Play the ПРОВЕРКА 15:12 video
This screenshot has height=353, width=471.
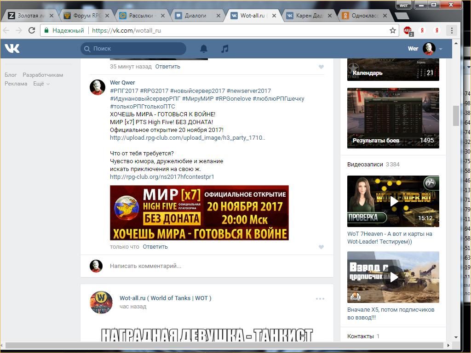(x=393, y=201)
